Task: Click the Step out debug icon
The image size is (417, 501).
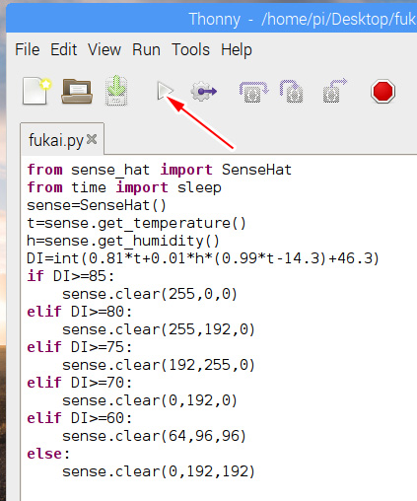Action: (335, 91)
